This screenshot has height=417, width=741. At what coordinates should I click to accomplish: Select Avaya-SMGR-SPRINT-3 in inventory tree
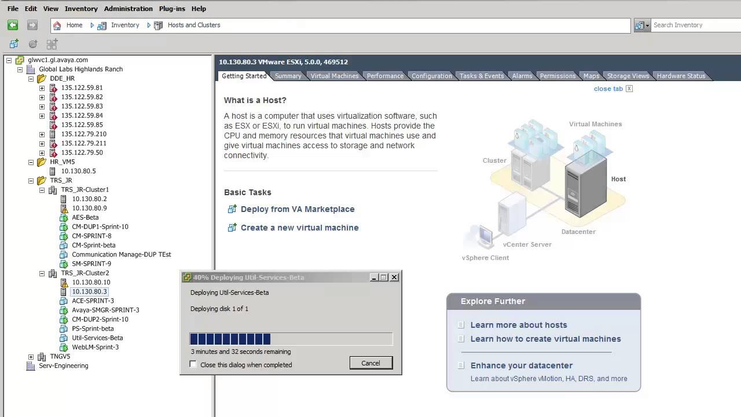pos(105,310)
